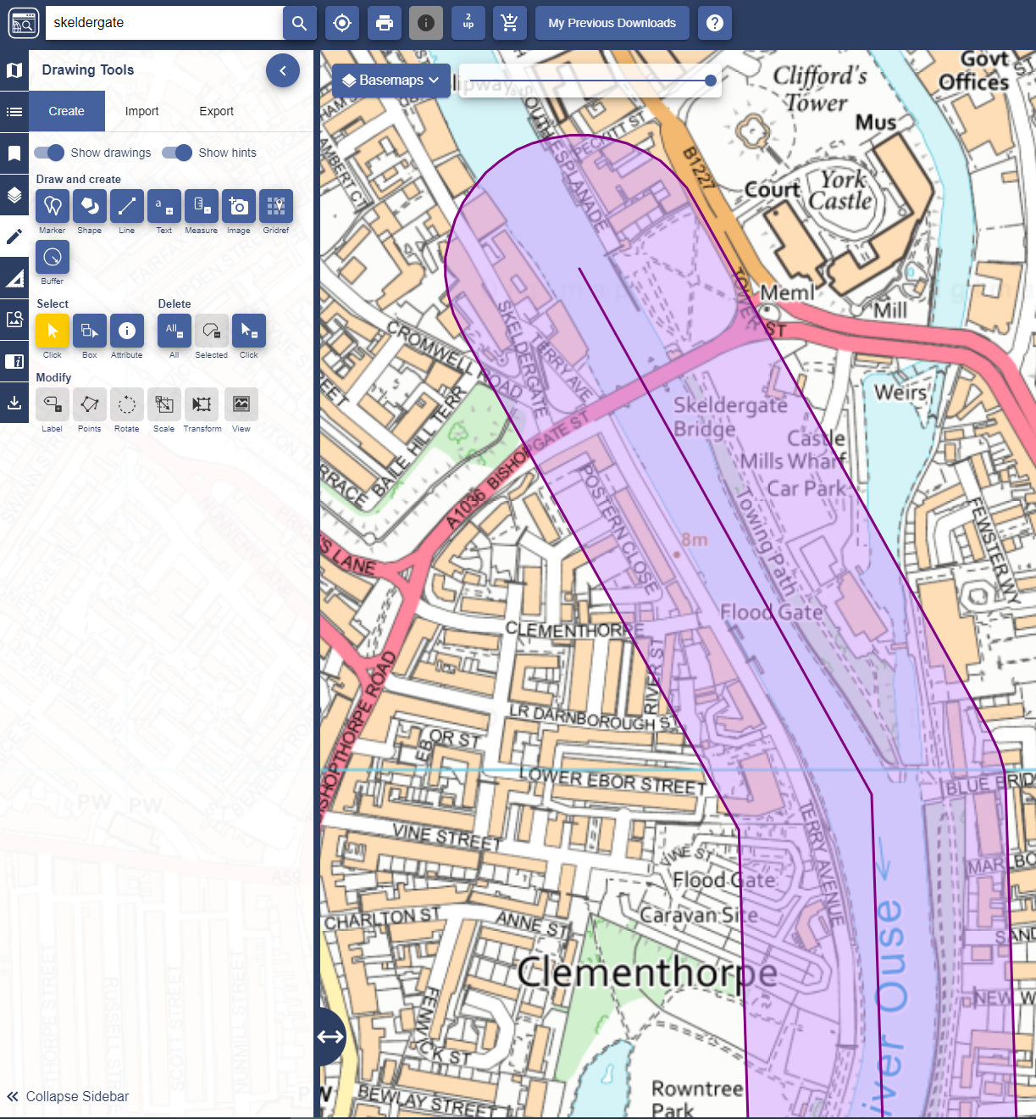Viewport: 1036px width, 1119px height.
Task: Click Delete Selected icon
Action: click(x=212, y=331)
